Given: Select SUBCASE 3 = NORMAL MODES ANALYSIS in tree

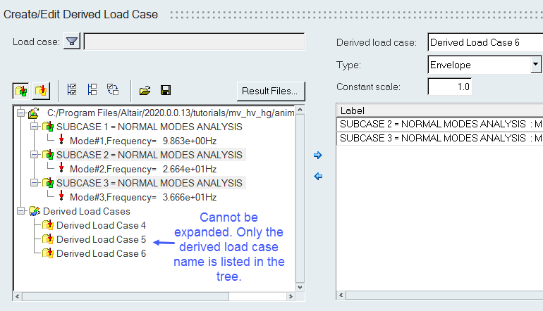Looking at the screenshot, I should 151,183.
